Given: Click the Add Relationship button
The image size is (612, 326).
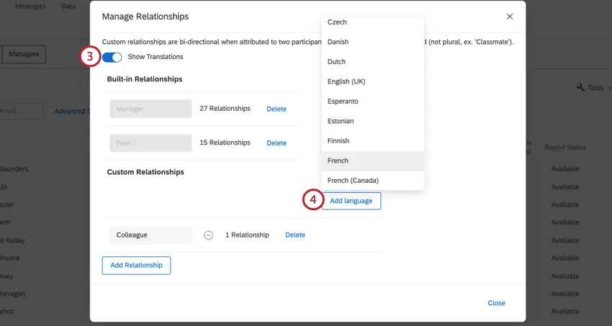Looking at the screenshot, I should tap(136, 265).
